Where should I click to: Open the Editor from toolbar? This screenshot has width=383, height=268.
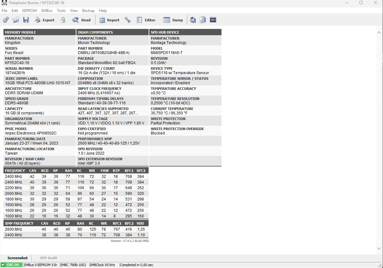click(146, 20)
